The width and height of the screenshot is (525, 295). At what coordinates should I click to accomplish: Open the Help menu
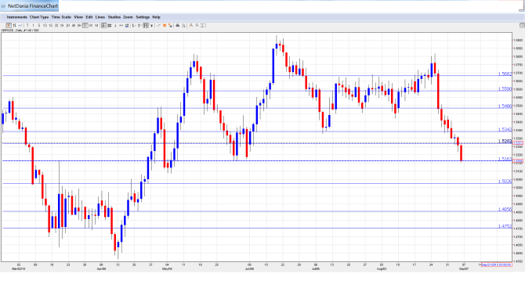coord(156,17)
